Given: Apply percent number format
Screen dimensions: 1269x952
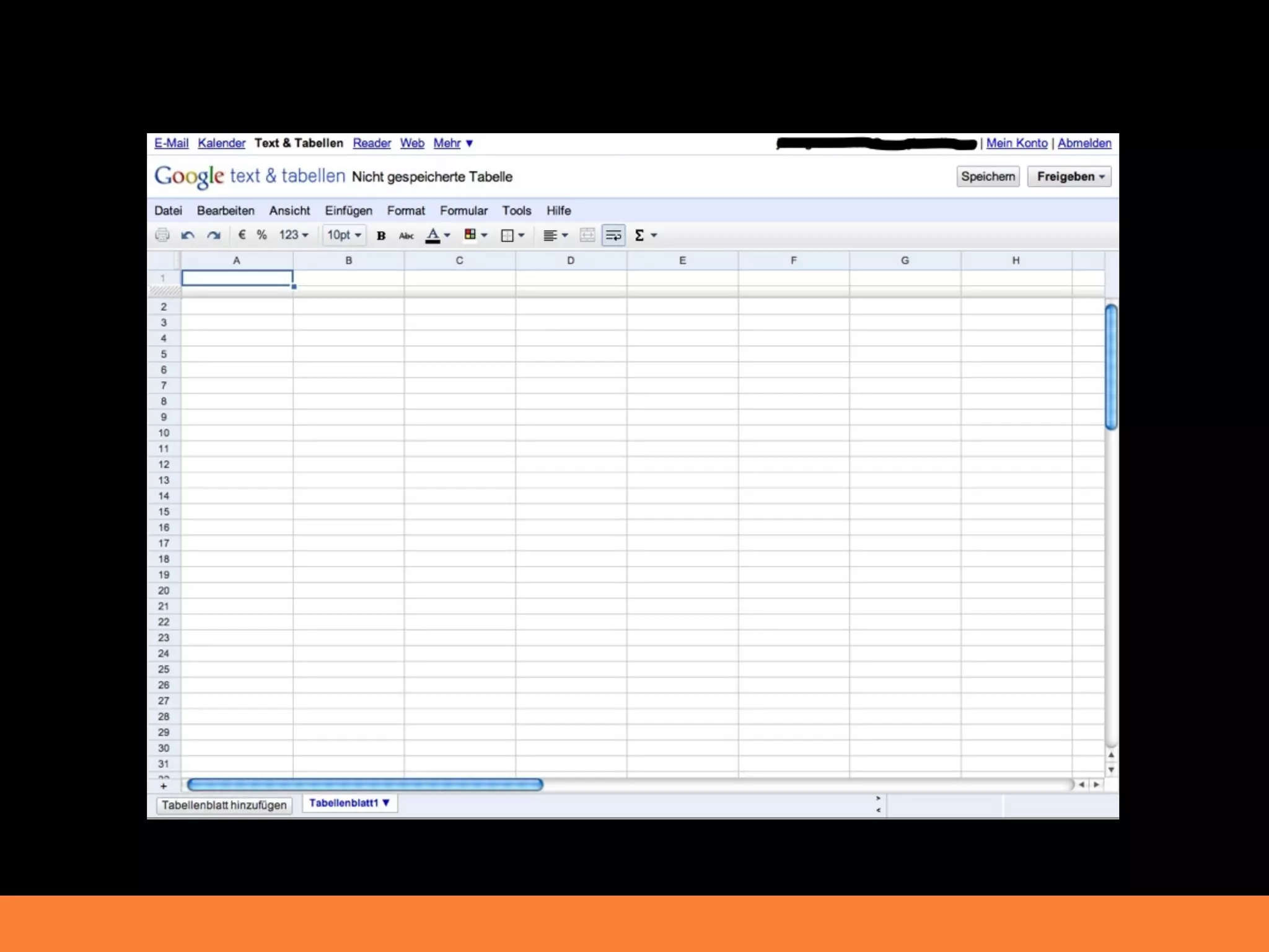Looking at the screenshot, I should (x=261, y=235).
